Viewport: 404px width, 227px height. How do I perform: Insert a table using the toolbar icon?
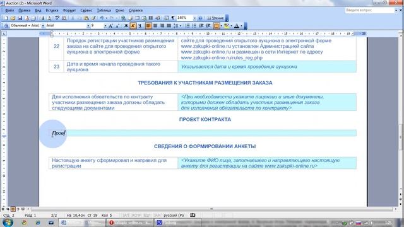[137, 18]
